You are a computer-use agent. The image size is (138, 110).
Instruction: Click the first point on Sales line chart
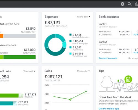click(x=54, y=97)
